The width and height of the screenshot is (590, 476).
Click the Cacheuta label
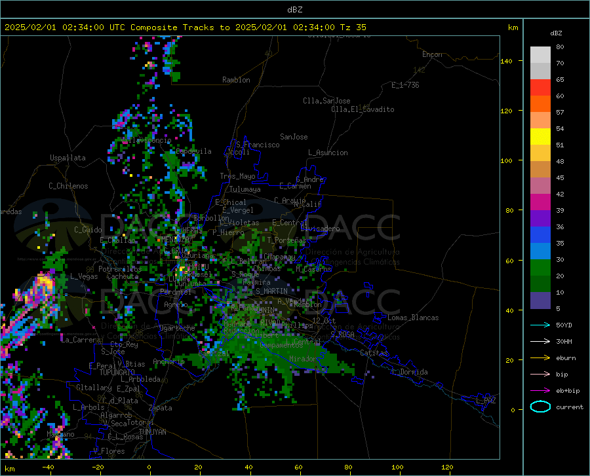coord(123,276)
